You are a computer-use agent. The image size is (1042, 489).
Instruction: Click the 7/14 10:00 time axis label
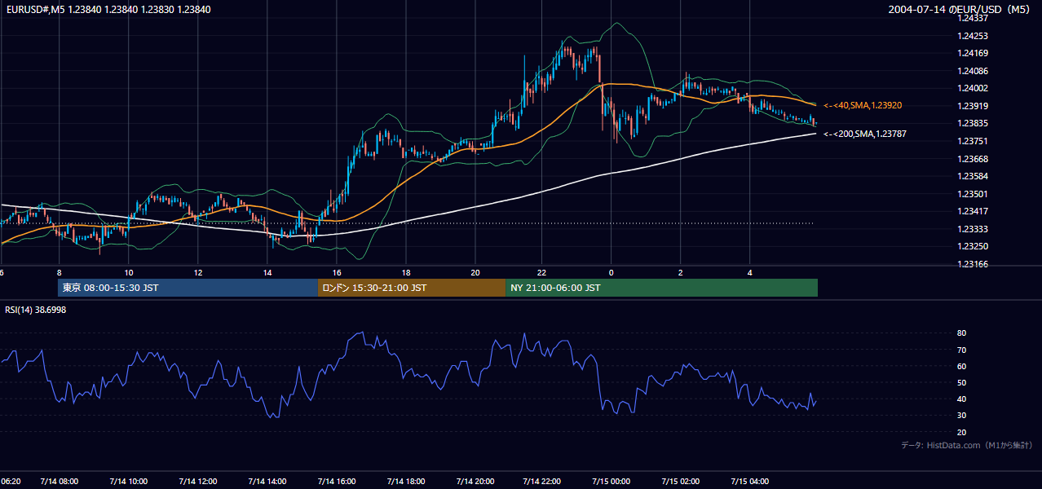coord(129,482)
